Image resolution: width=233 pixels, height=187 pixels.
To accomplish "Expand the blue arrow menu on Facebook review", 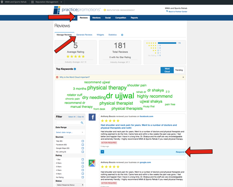I will click(103, 152).
